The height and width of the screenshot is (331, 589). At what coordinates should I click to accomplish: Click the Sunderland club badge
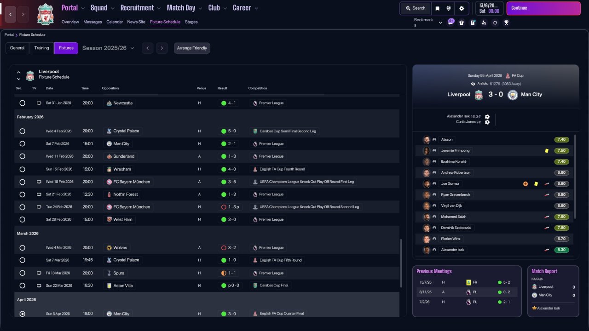pyautogui.click(x=109, y=156)
